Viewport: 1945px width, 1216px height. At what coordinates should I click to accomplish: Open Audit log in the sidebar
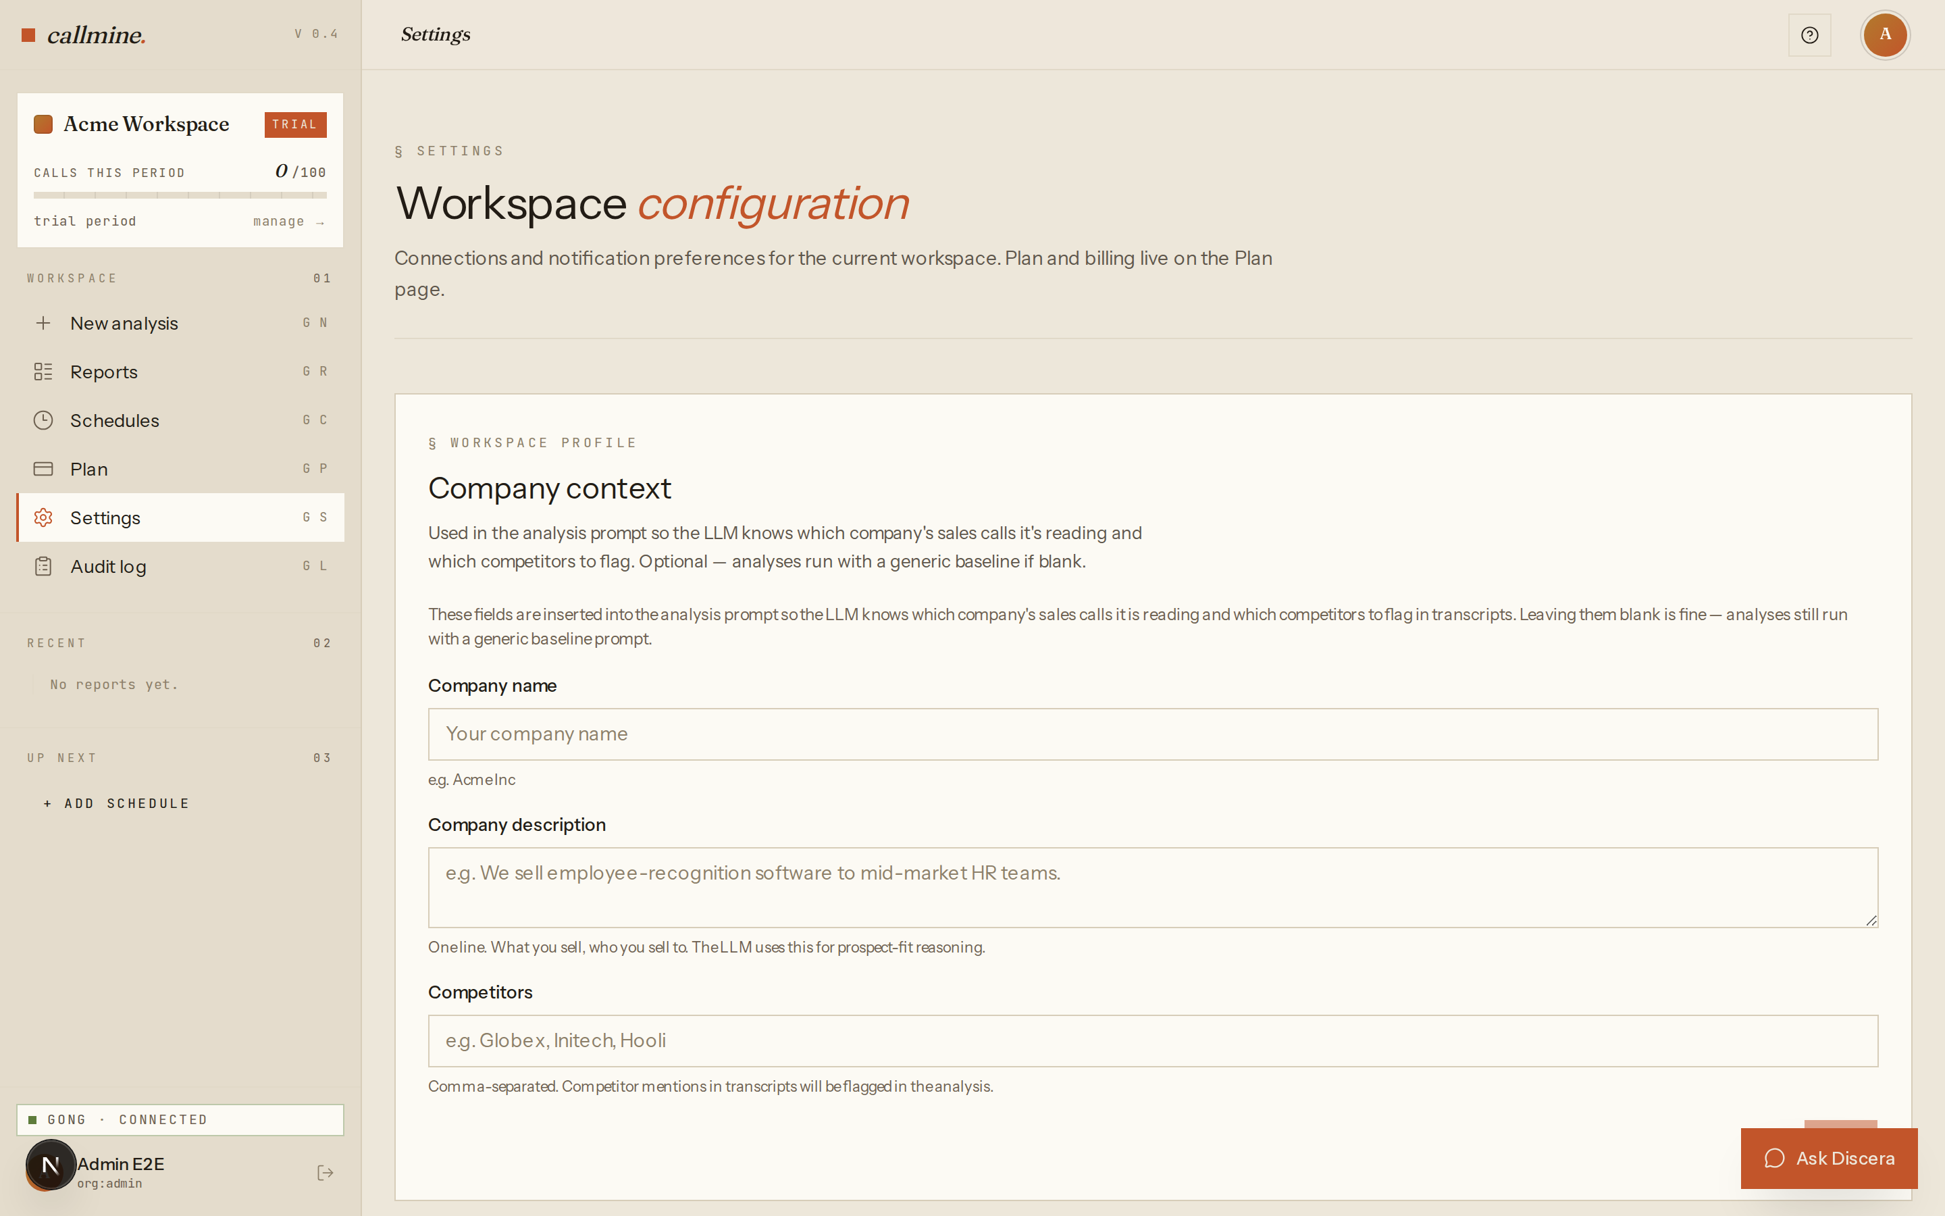point(181,566)
